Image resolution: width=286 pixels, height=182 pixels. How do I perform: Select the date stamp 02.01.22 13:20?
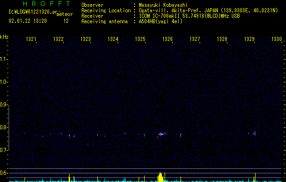pyautogui.click(x=28, y=21)
